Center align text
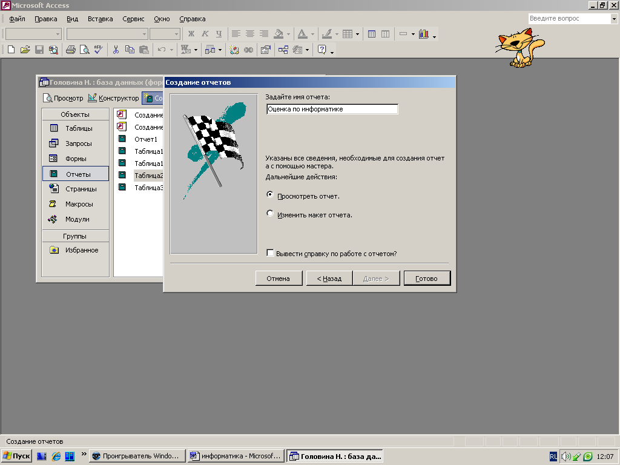Viewport: 620px width, 465px height. coord(250,34)
